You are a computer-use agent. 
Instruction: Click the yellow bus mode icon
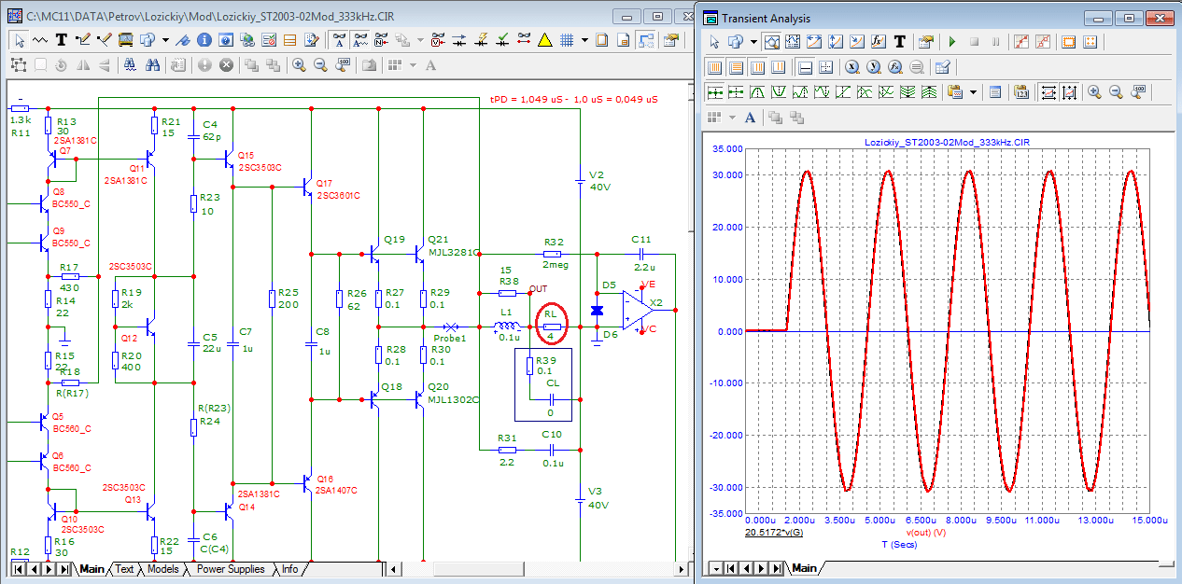pyautogui.click(x=125, y=41)
